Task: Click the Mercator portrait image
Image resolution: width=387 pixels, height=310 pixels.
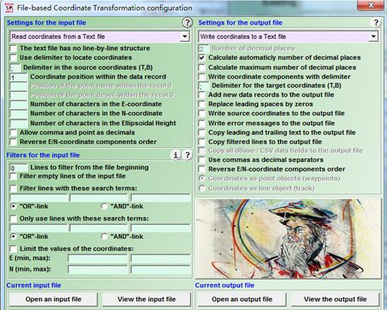Action: coord(288,239)
